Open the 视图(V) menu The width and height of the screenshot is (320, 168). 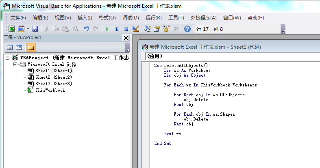tap(63, 18)
